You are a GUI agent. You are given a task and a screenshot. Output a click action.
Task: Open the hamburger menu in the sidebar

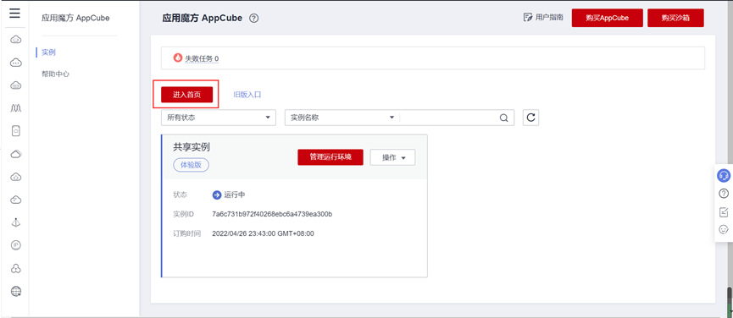tap(15, 14)
